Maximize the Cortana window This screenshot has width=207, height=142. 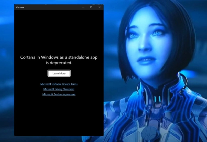(91, 7)
